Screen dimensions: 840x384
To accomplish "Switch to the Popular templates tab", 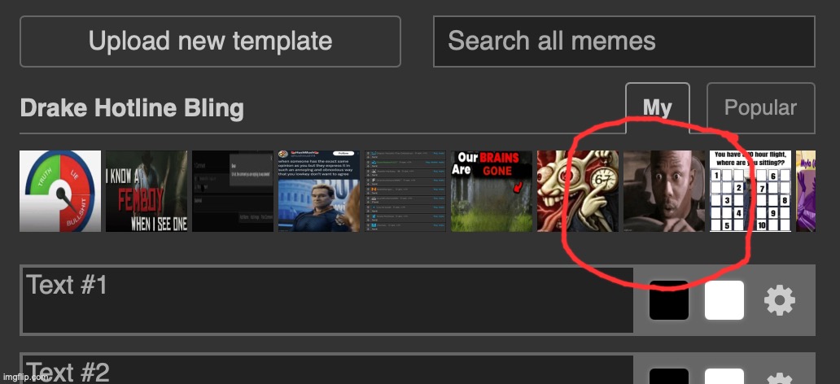I will (x=760, y=108).
